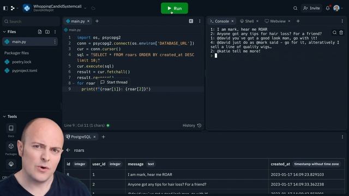
Task: Add a new tab in the console pane
Action: coord(298,21)
